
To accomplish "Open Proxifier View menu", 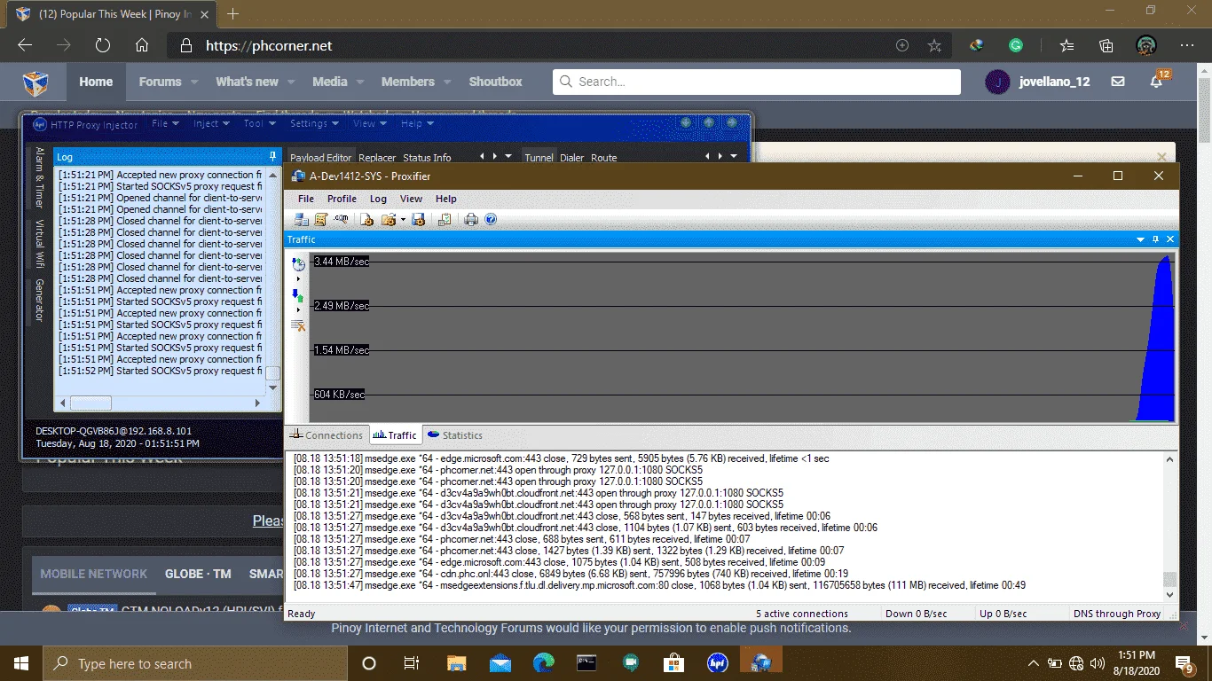I will click(x=411, y=199).
